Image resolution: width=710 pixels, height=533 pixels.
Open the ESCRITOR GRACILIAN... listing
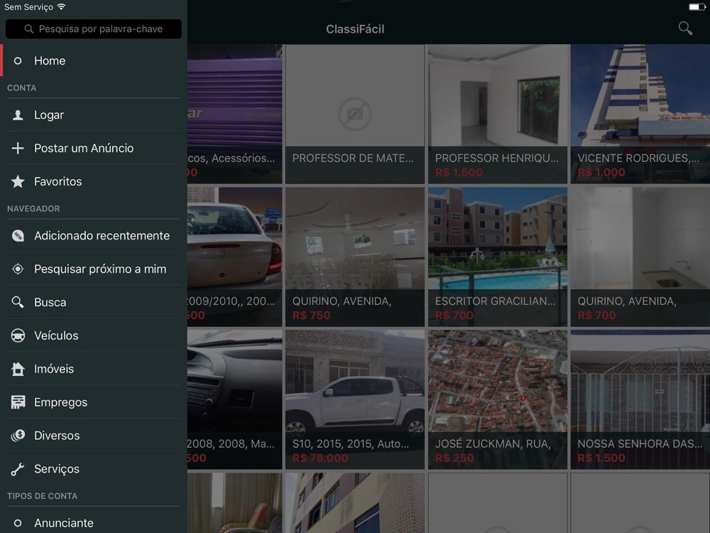(498, 257)
